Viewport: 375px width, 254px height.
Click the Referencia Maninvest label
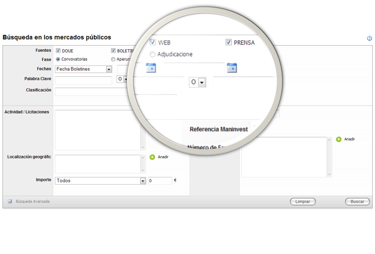coord(219,129)
